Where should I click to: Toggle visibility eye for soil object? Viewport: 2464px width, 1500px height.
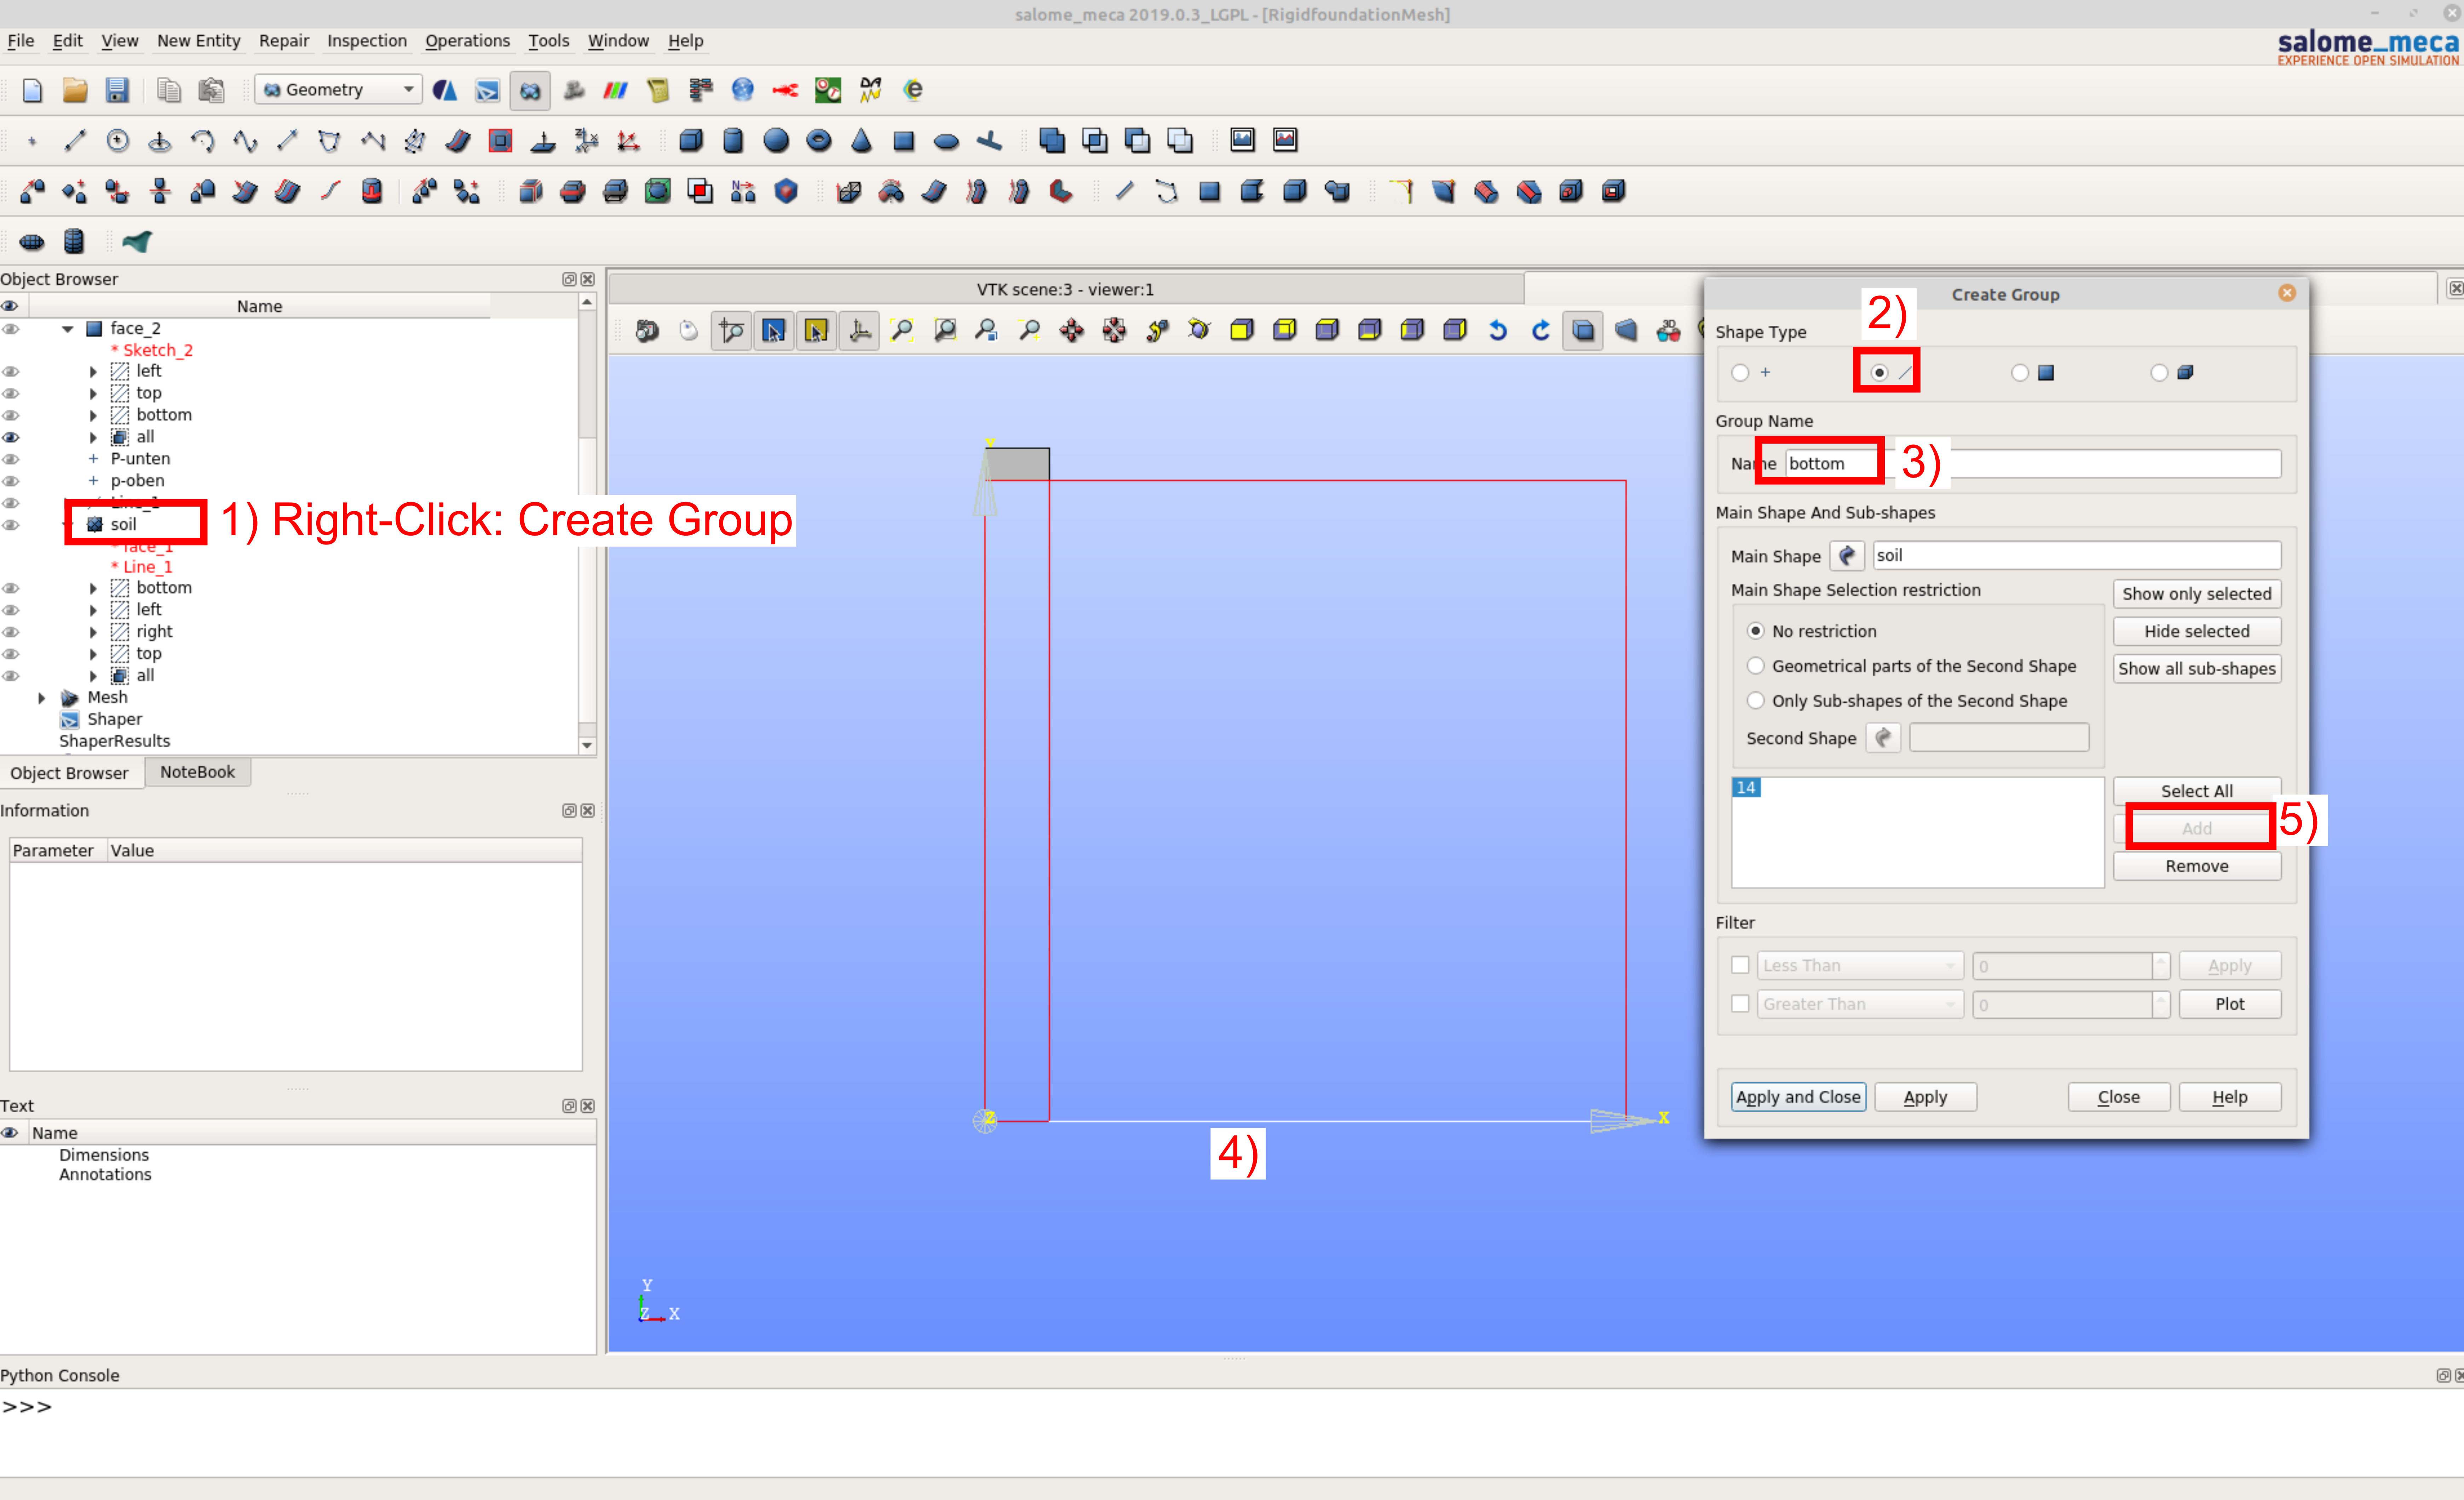click(x=11, y=525)
